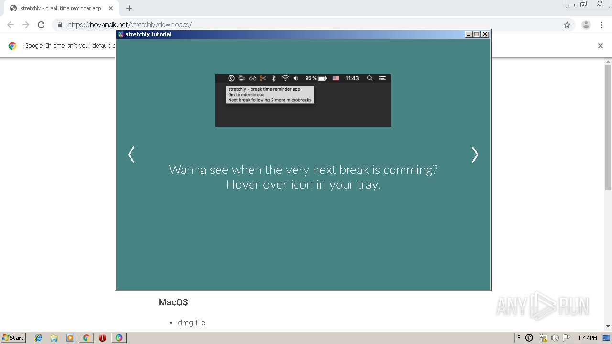Go to the previous tutorial slide
This screenshot has width=612, height=344.
tap(131, 154)
